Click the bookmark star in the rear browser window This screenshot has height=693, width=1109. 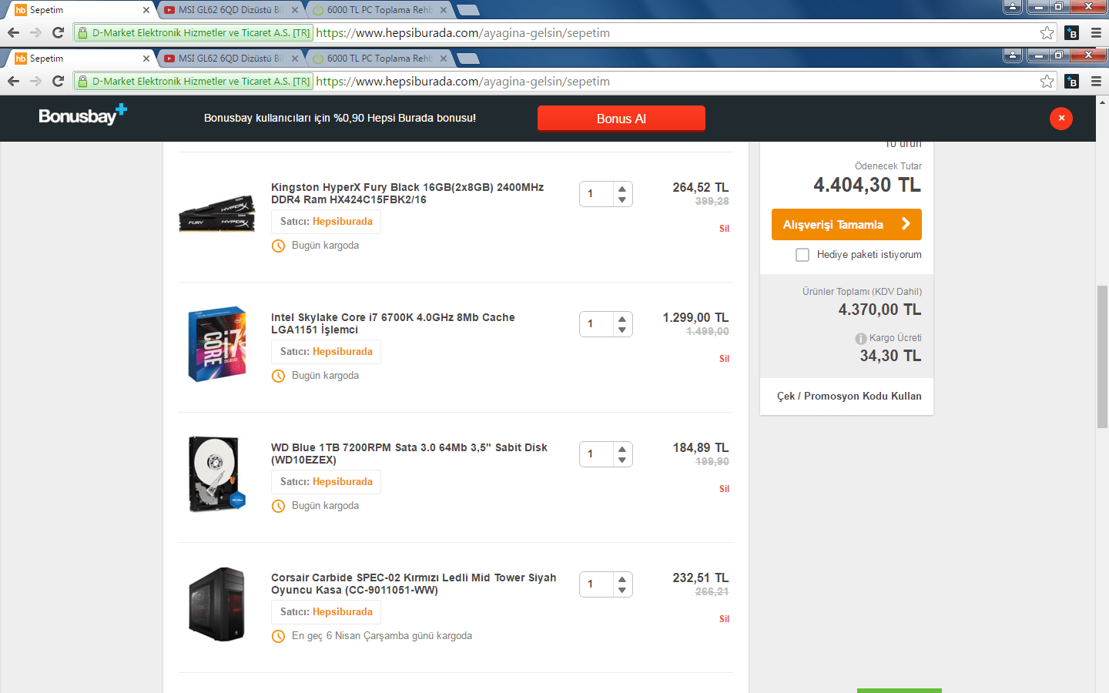pyautogui.click(x=1047, y=32)
